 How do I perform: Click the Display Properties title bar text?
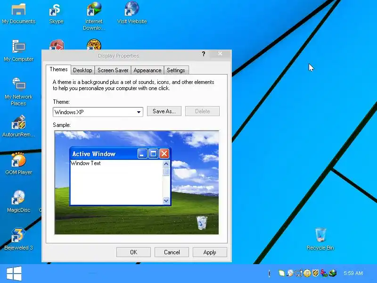pyautogui.click(x=119, y=56)
